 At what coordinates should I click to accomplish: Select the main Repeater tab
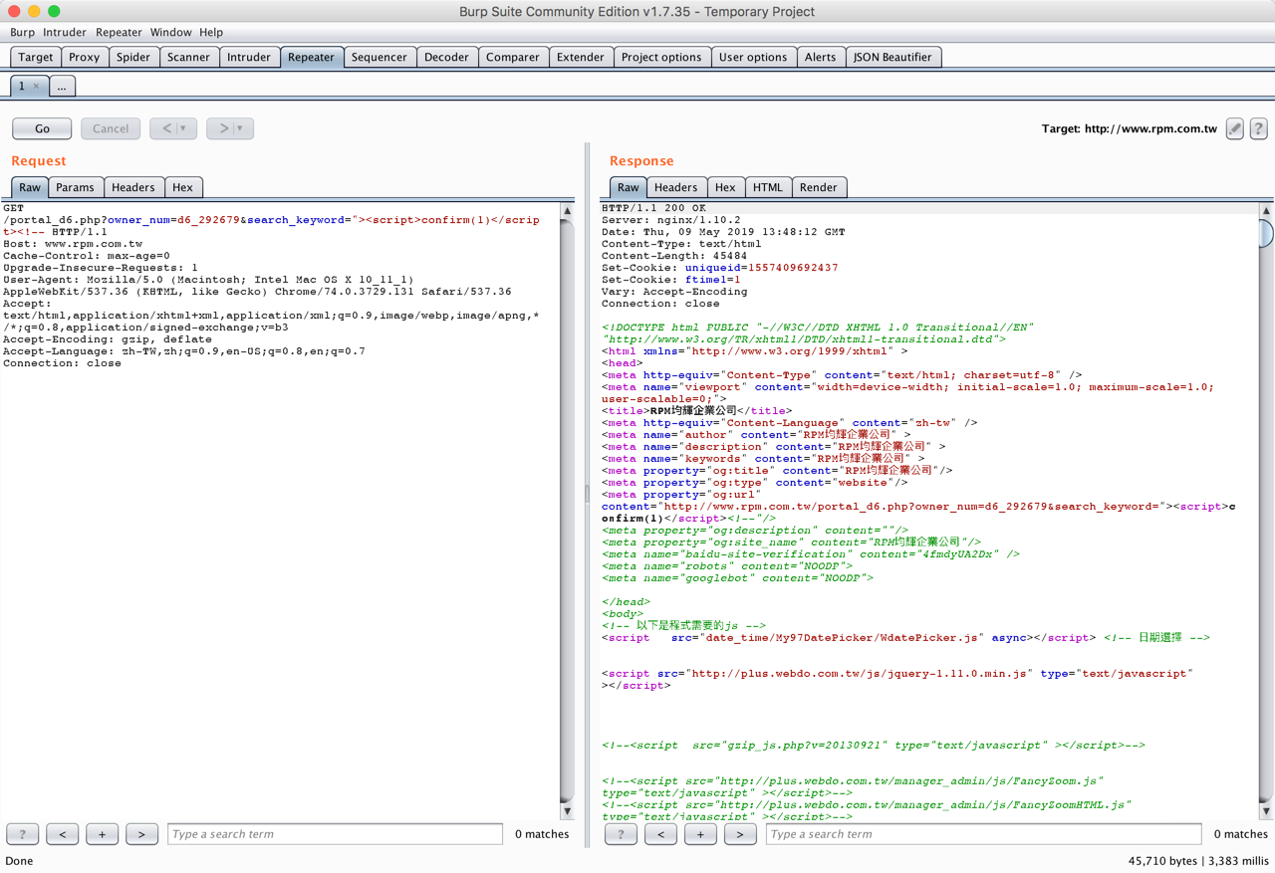pos(312,57)
